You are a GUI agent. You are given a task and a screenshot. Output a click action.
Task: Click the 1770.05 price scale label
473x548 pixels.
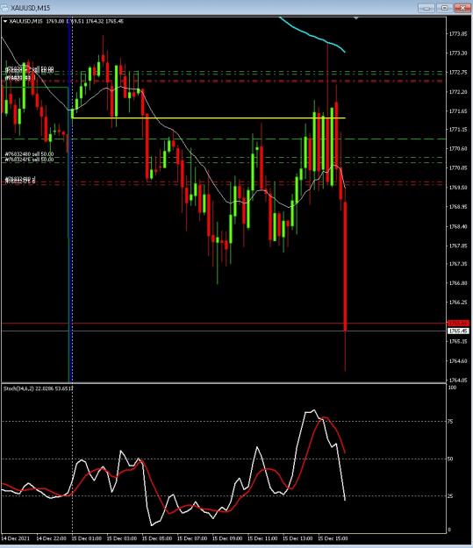[x=458, y=168]
